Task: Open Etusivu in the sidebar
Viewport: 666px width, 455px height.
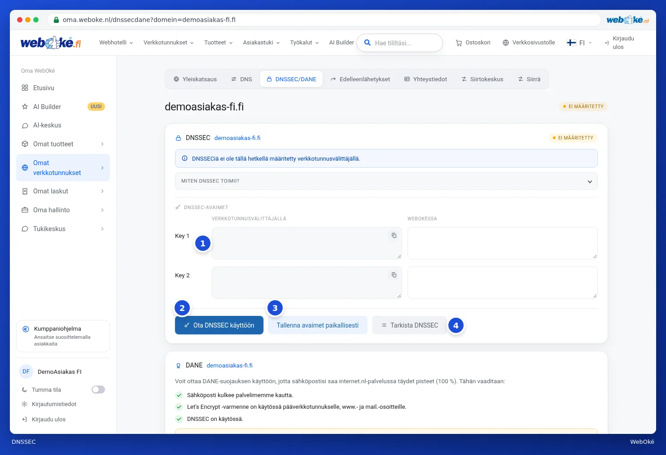Action: coord(63,88)
